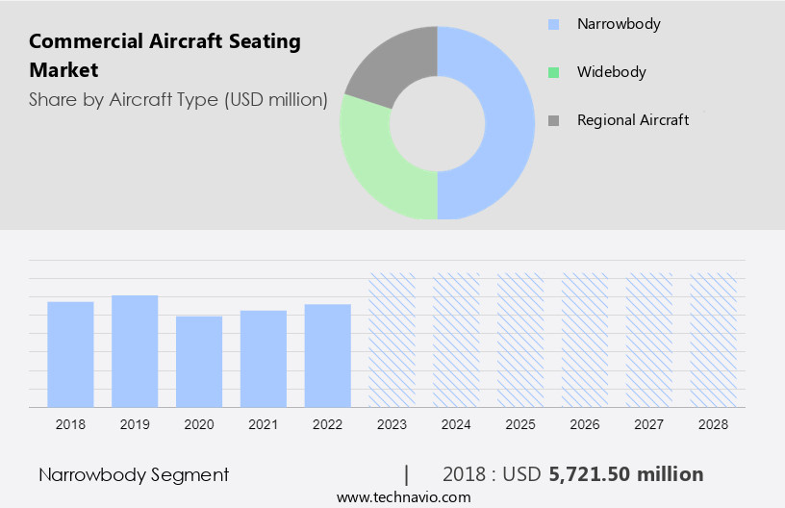Click the Narrowbody Segment label
The width and height of the screenshot is (785, 508).
coord(134,474)
